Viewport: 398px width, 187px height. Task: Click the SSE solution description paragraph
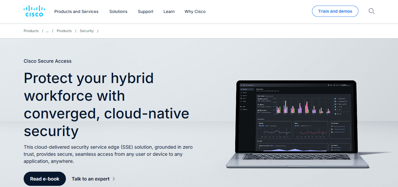[108, 154]
